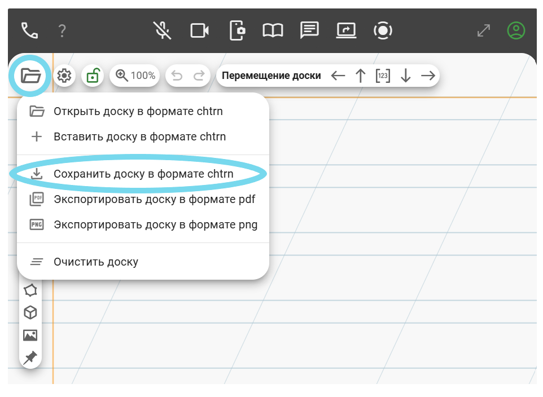Viewport: 543px width, 397px height.
Task: Start screen sharing
Action: (345, 30)
